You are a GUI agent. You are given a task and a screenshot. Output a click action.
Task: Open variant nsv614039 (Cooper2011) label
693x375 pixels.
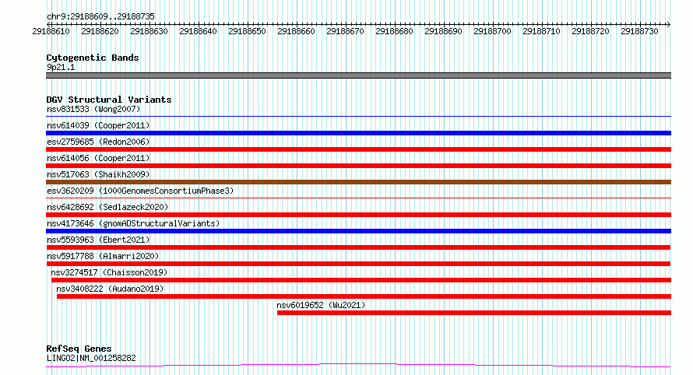[x=98, y=125]
